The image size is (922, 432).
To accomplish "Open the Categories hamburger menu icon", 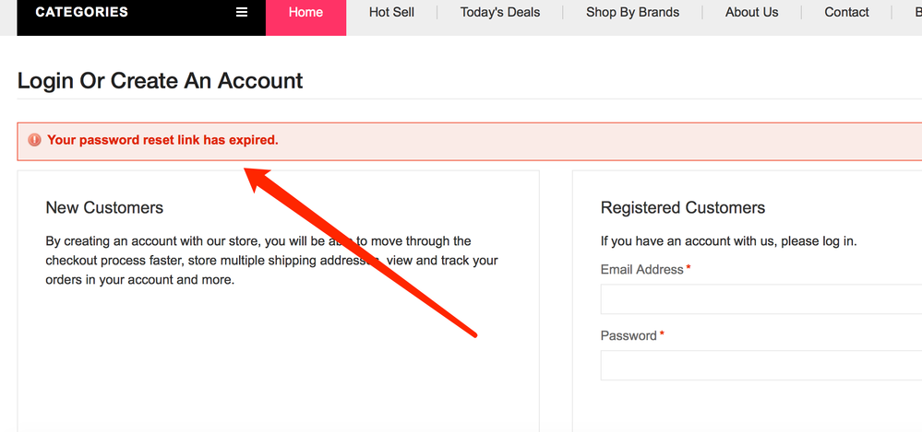I will 242,13.
